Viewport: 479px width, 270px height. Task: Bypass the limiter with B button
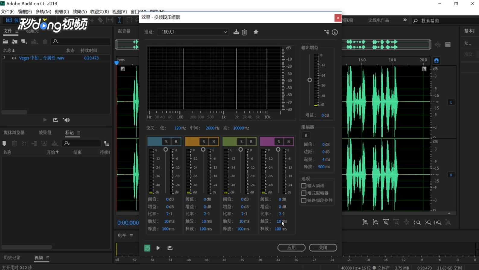point(306,135)
